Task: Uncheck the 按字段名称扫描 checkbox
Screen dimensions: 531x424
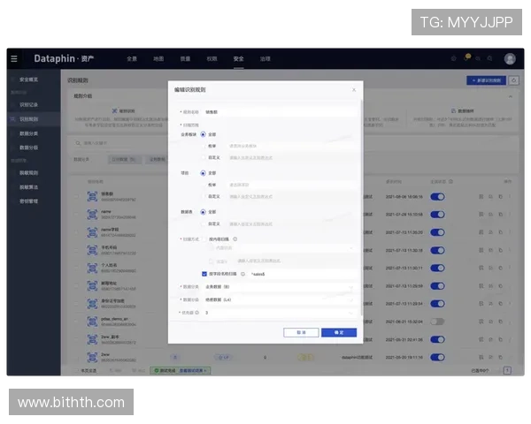Action: pos(204,274)
